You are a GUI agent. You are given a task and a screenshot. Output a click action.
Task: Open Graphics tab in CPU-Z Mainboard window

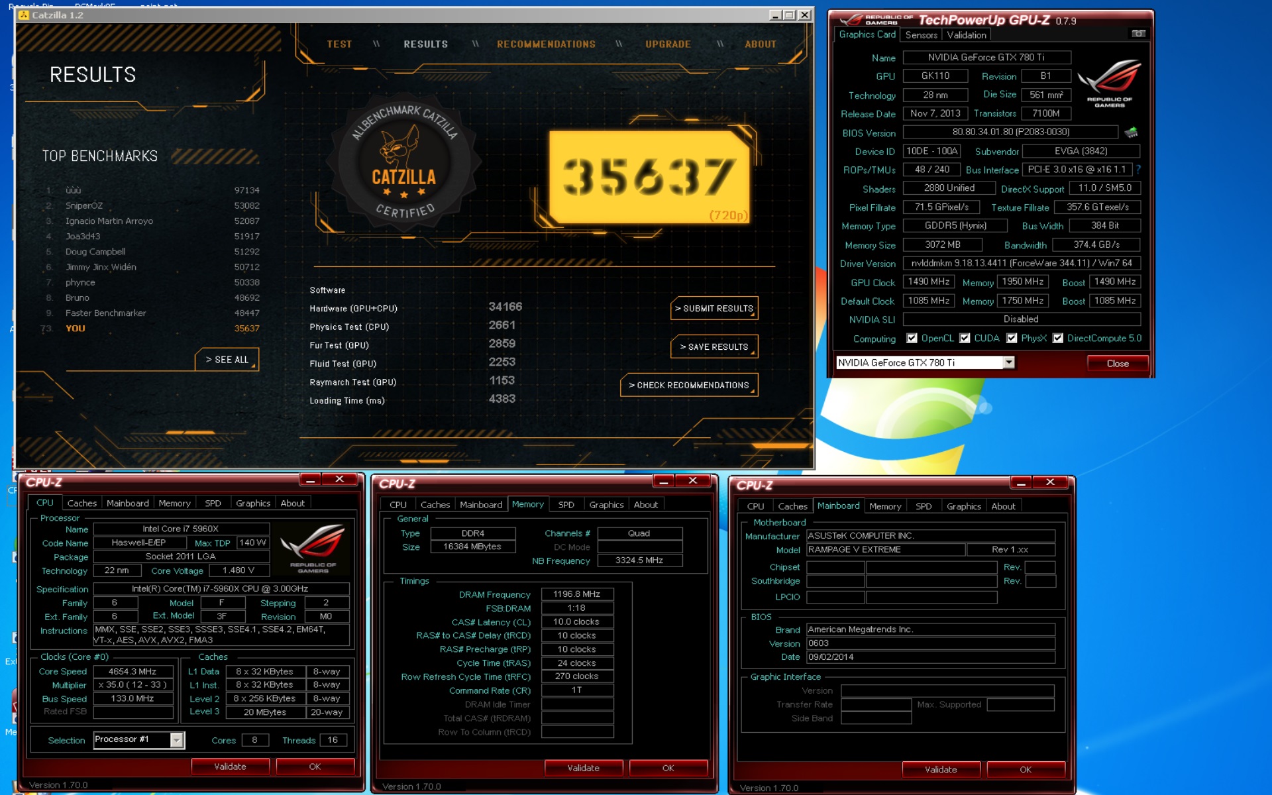(963, 506)
